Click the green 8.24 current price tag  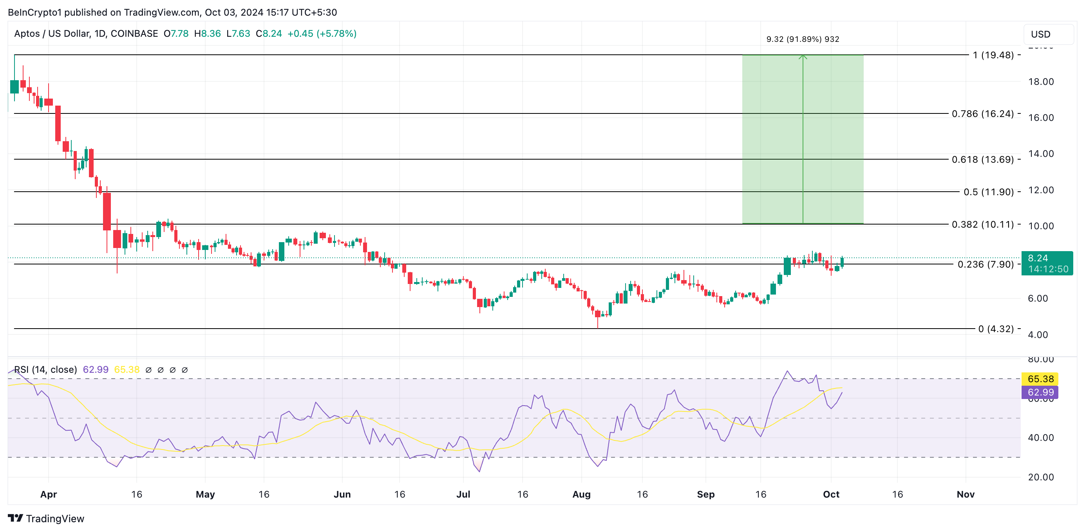(1047, 263)
